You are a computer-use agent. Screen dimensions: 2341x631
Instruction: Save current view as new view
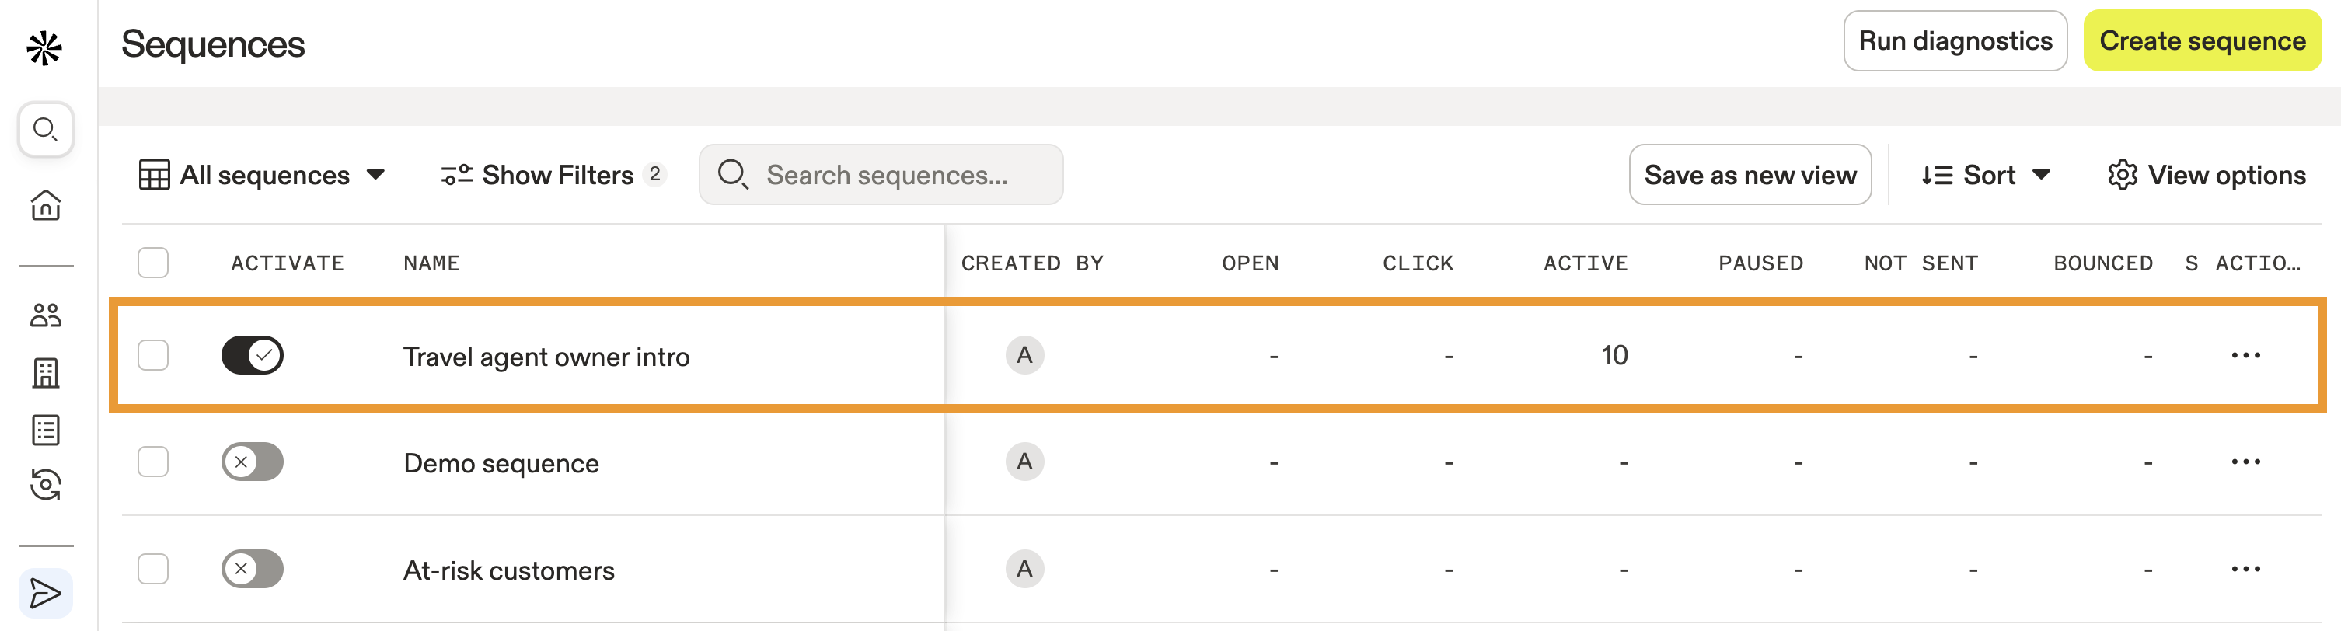(1751, 175)
